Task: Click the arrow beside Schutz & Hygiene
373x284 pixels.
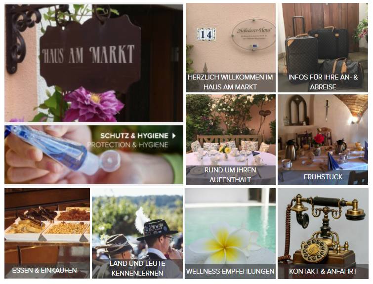Action: coord(174,136)
